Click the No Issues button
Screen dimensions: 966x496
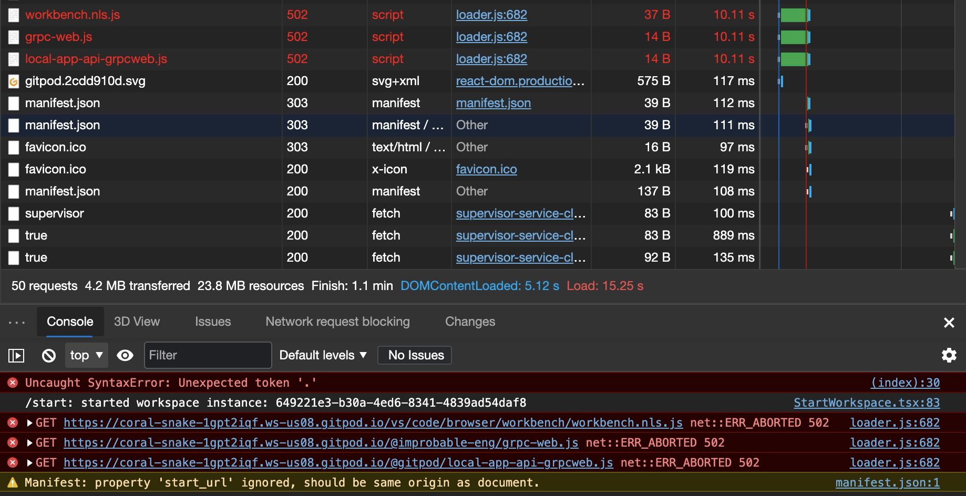[414, 355]
